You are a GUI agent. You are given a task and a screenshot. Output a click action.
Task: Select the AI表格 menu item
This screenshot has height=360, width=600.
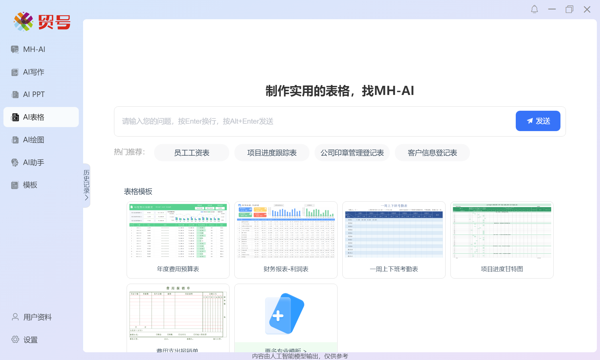[x=41, y=117]
